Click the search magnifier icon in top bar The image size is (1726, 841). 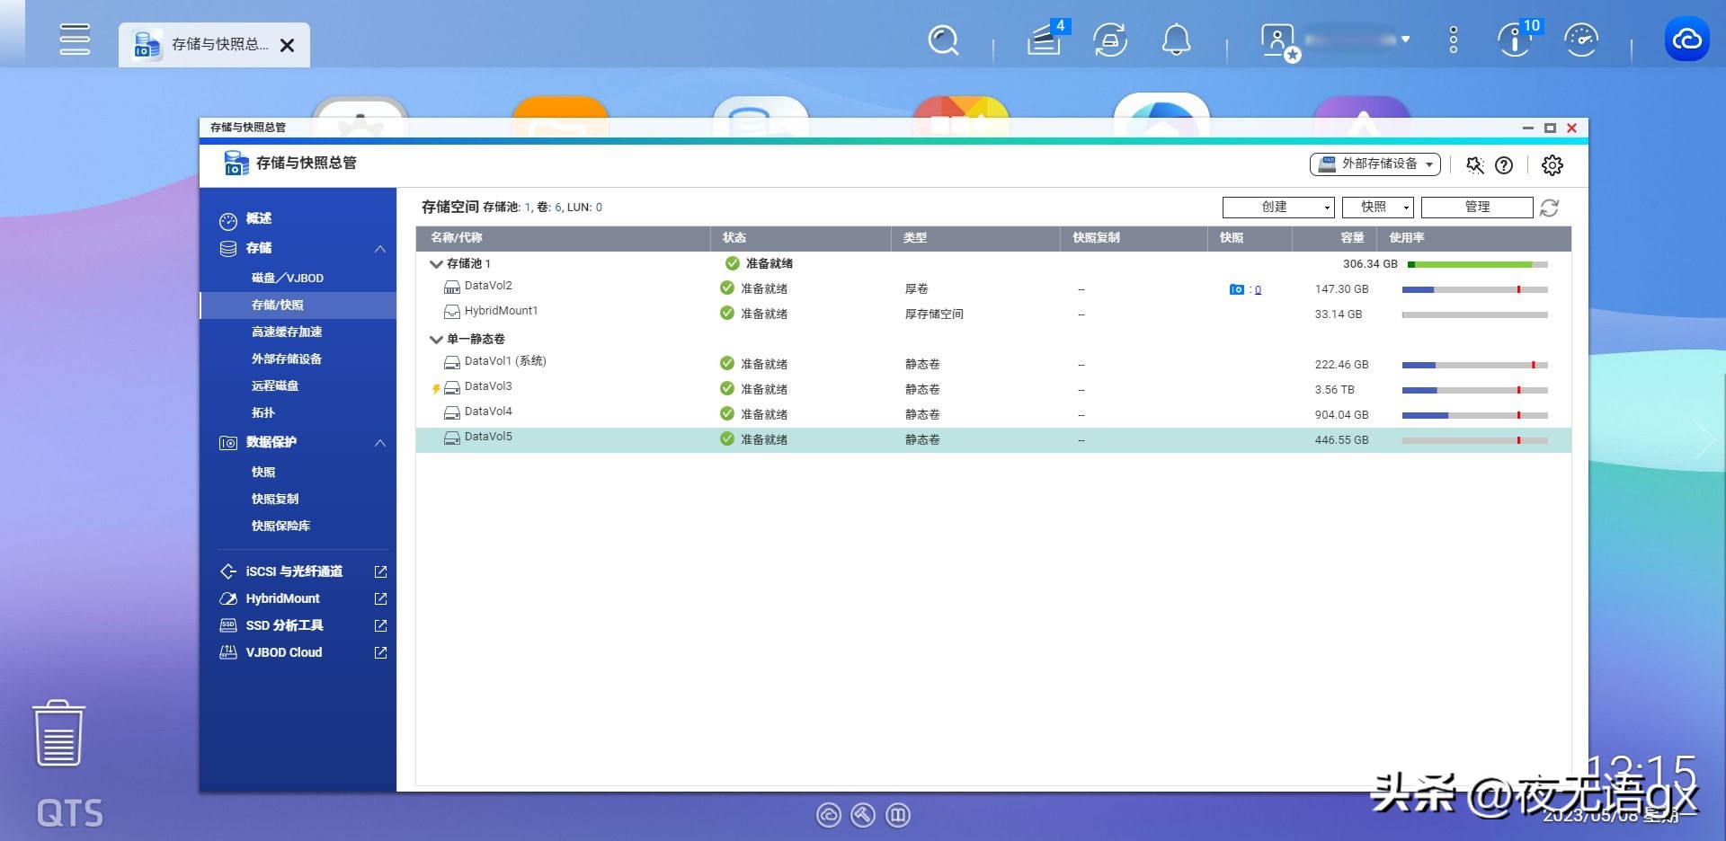pyautogui.click(x=943, y=40)
